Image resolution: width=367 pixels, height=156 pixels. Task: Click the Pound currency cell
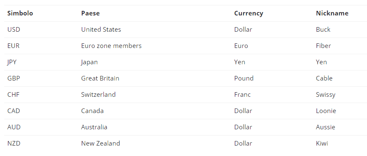(x=244, y=78)
